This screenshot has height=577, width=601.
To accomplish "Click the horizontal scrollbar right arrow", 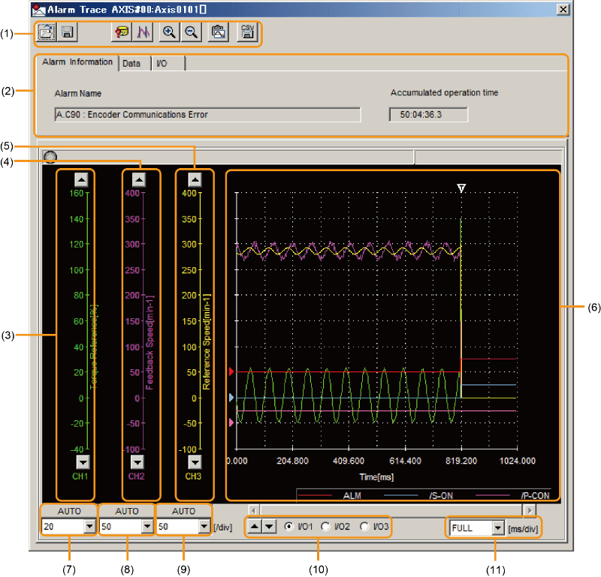I will point(530,510).
